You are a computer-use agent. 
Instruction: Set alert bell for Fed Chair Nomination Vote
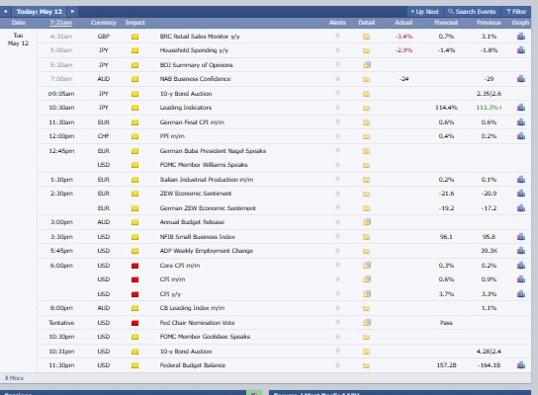pyautogui.click(x=337, y=322)
